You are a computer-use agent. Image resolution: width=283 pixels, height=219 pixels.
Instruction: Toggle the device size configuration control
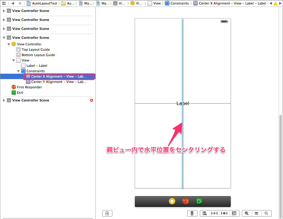pyautogui.click(x=192, y=213)
